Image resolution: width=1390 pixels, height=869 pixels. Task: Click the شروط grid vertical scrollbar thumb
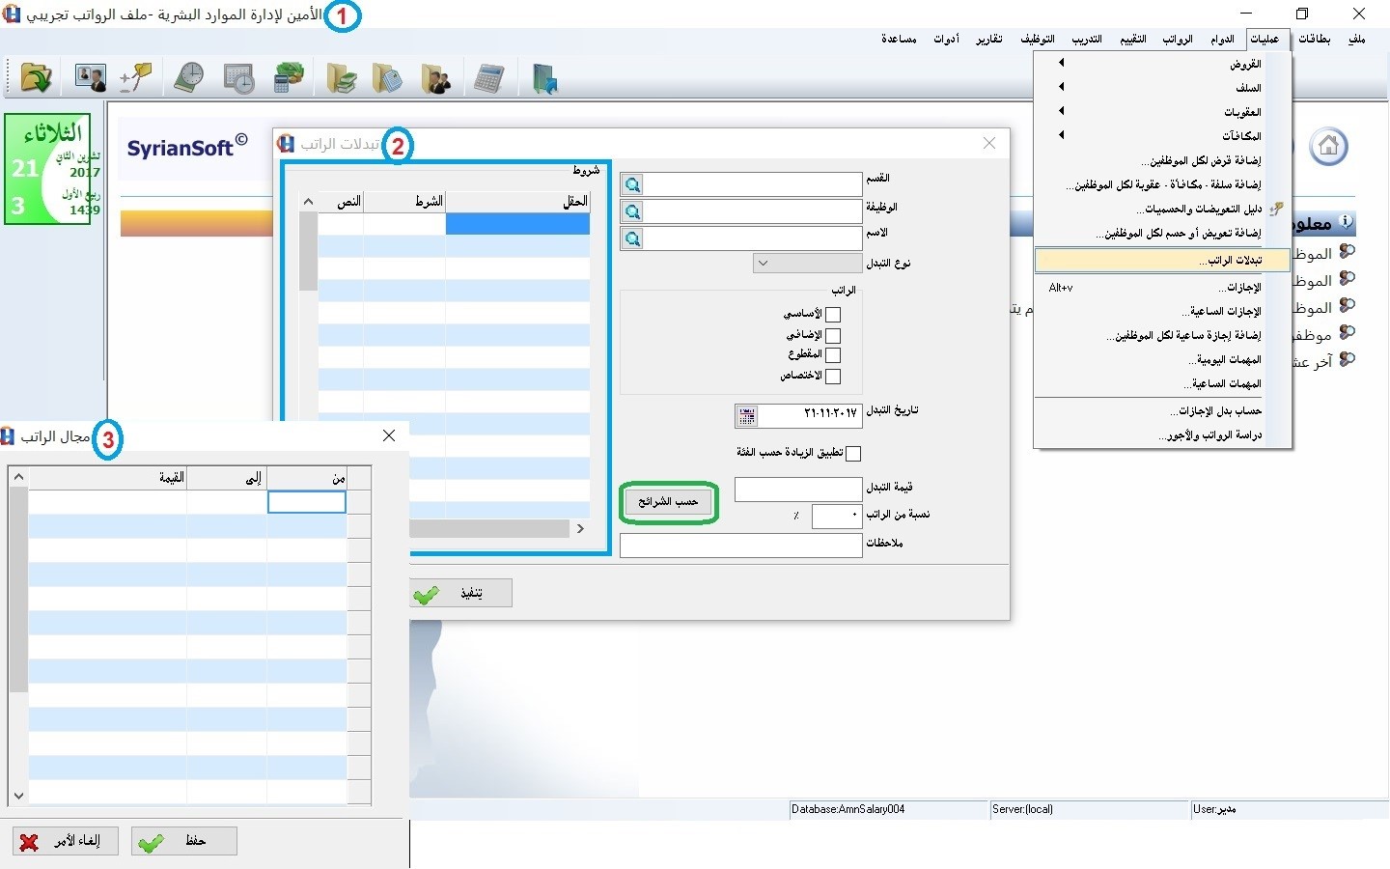click(308, 251)
